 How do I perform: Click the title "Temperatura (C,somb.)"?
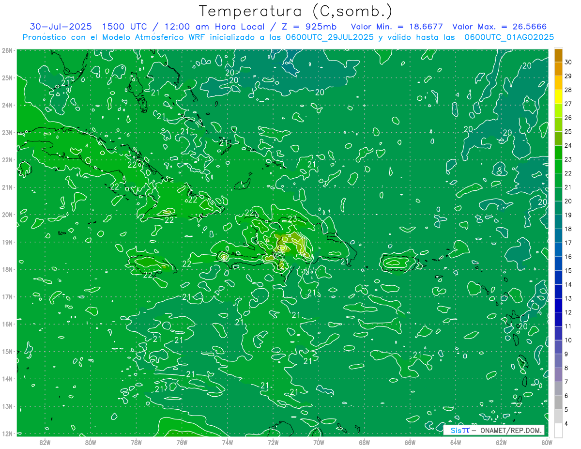click(x=296, y=12)
